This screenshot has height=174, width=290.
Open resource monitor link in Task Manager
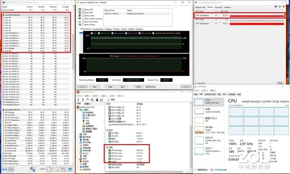coord(220,170)
